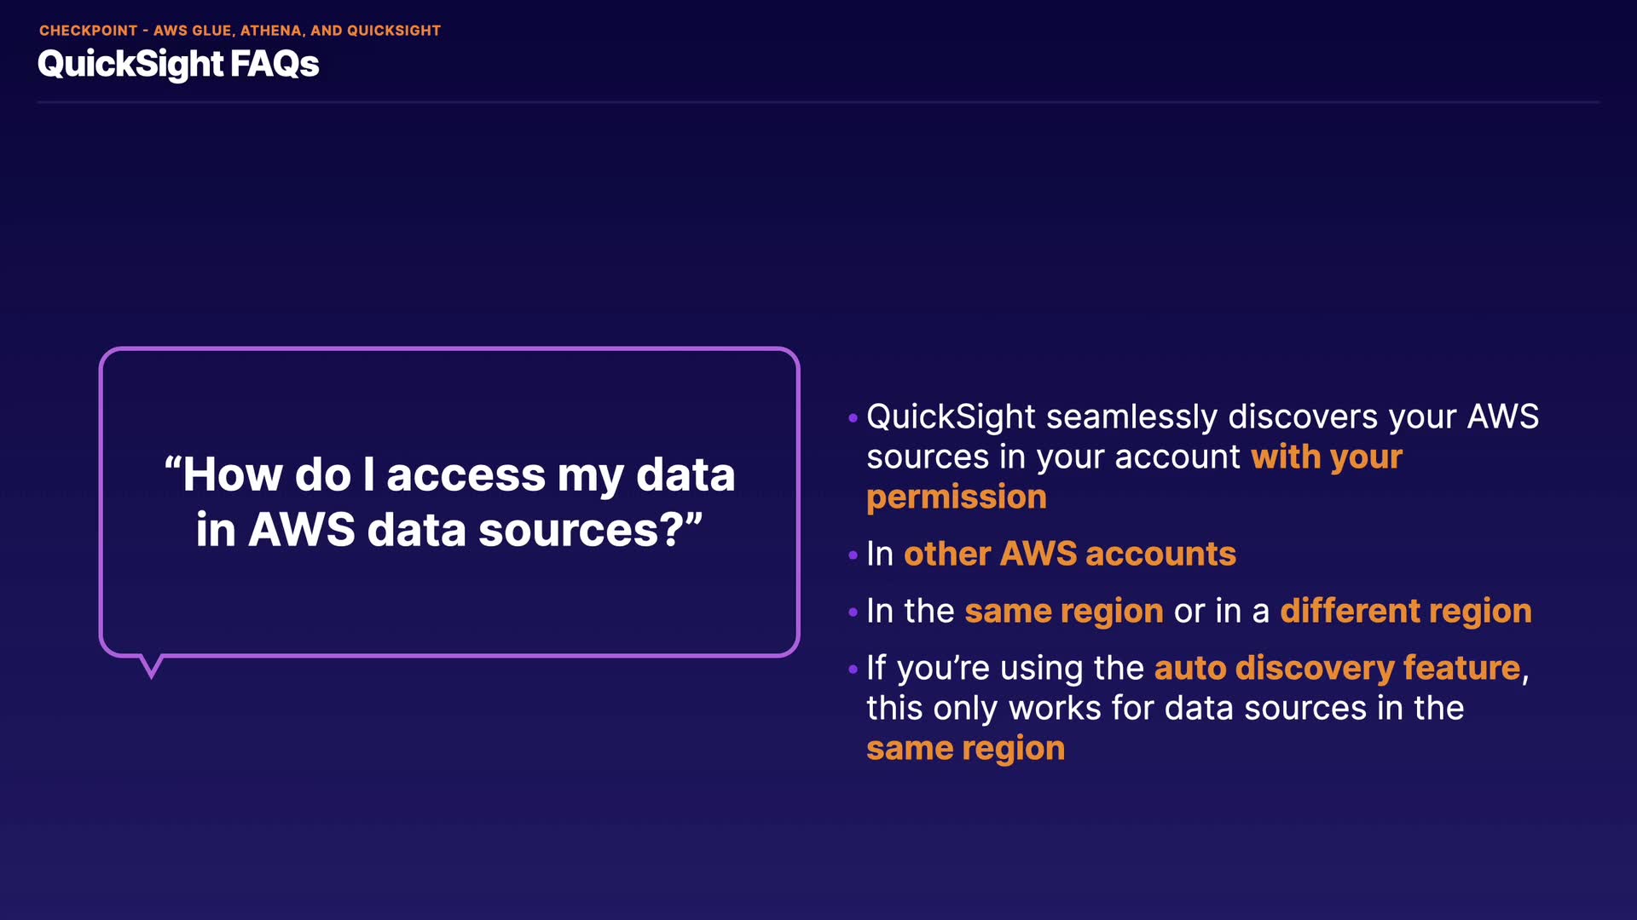Click the orange word "permission"

(956, 497)
